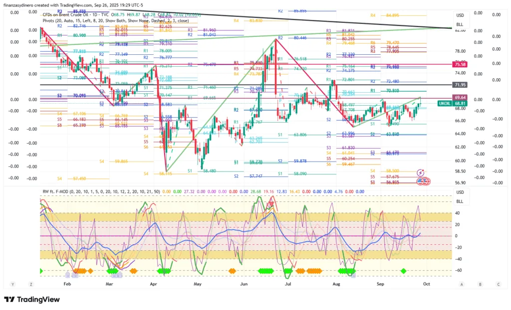The image size is (511, 310).
Task: Click the Z button on the time axis
Action: click(x=31, y=284)
